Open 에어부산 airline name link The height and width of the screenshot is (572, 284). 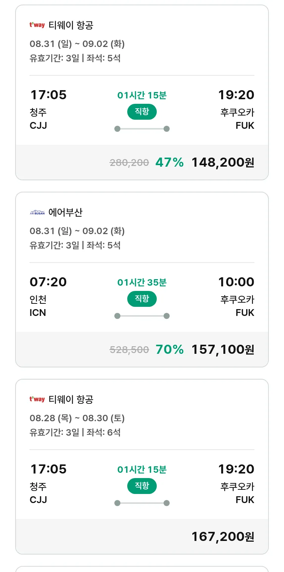66,213
